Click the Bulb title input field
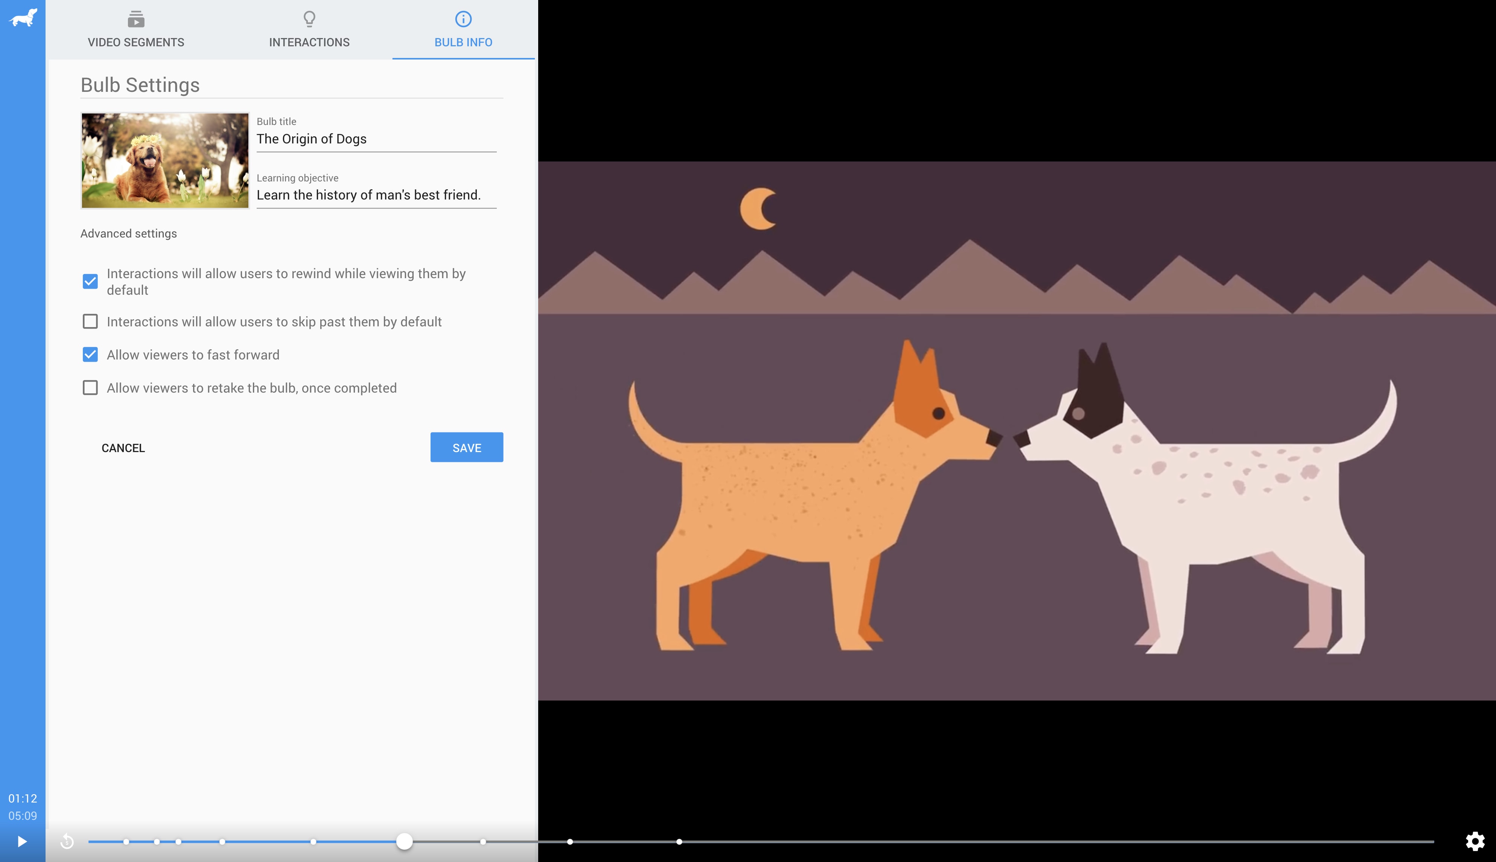The image size is (1496, 862). coord(376,139)
